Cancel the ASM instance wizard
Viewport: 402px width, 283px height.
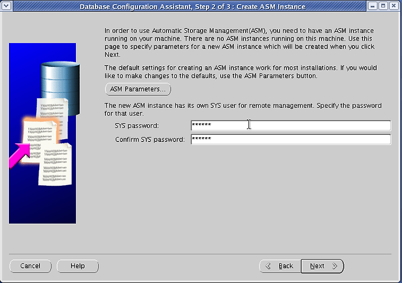(x=30, y=266)
